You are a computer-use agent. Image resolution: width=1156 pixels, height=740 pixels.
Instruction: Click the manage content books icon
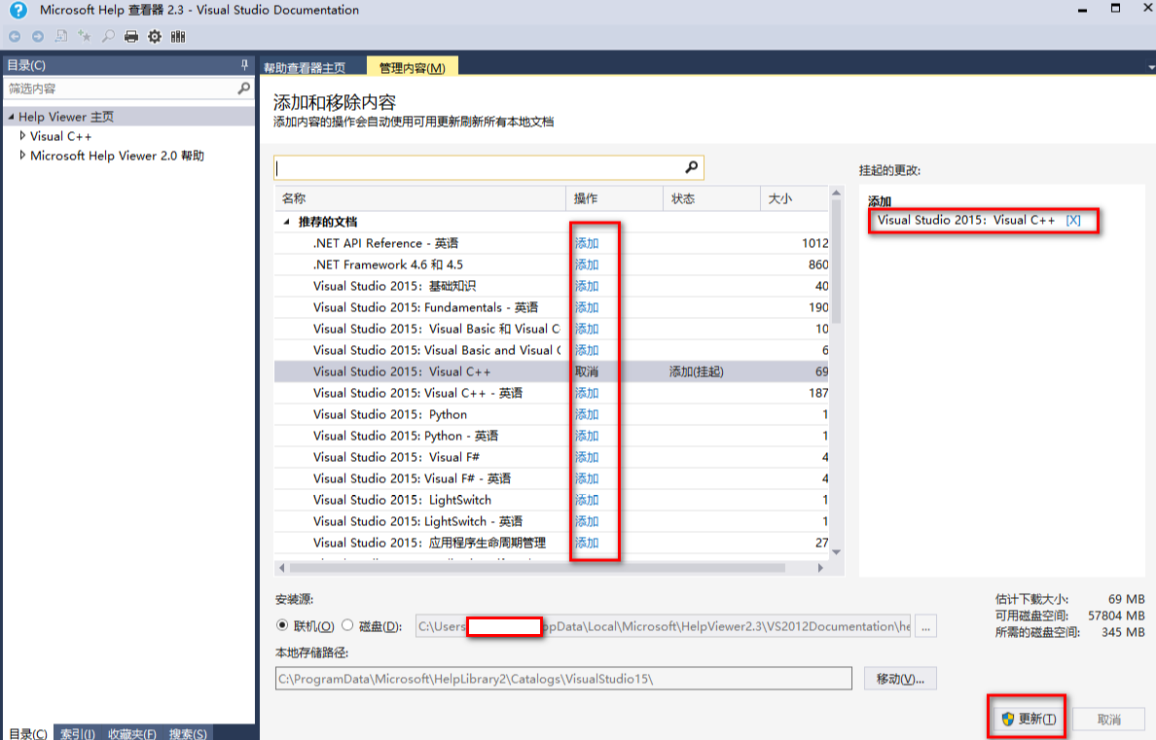178,36
